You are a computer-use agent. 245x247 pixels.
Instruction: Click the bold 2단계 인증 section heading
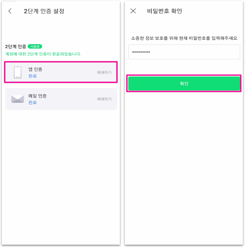(16, 46)
